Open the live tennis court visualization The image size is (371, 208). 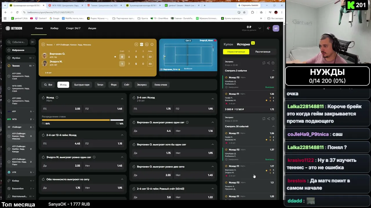pos(188,55)
